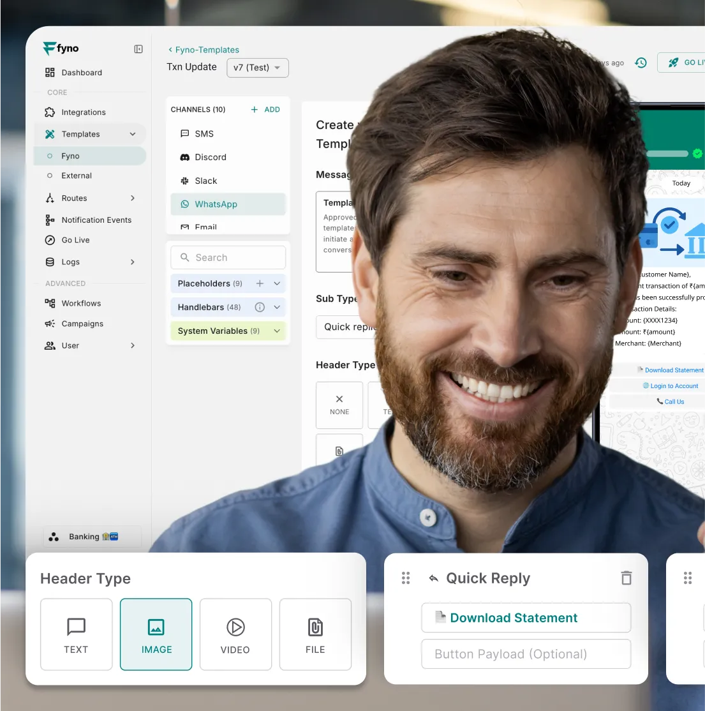The width and height of the screenshot is (705, 711).
Task: Click Call Us in phone preview
Action: pyautogui.click(x=670, y=401)
